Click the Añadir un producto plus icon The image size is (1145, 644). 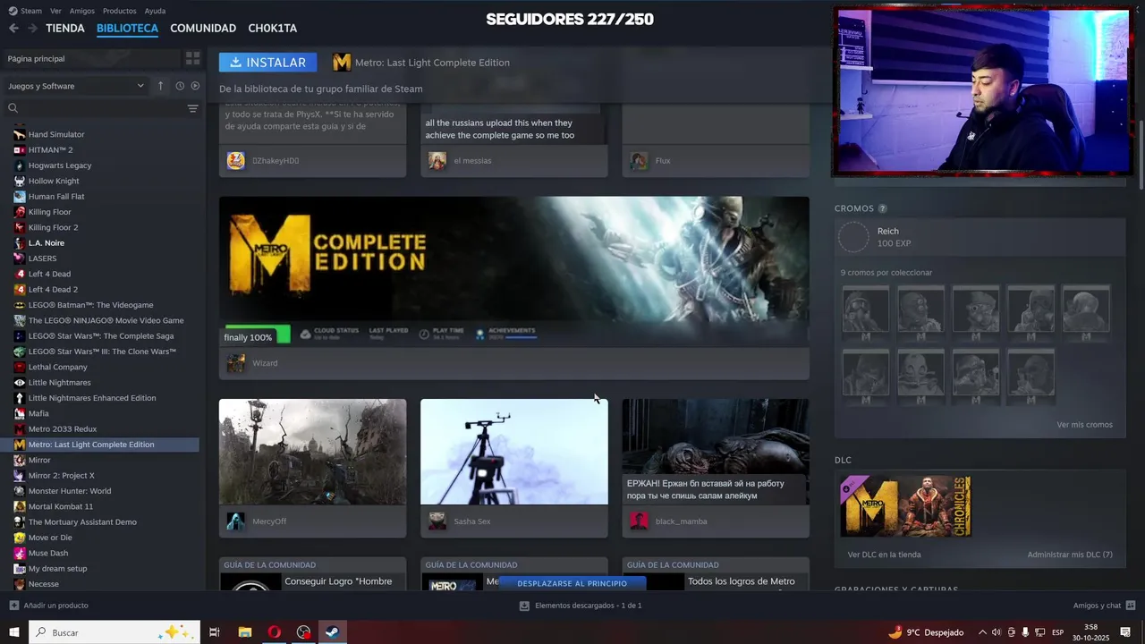tap(13, 606)
